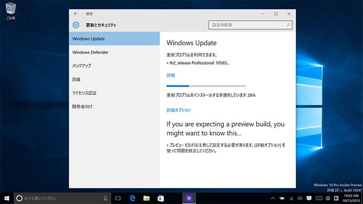Click the settings gear icon beside 更新とセキュリティ

(x=76, y=25)
